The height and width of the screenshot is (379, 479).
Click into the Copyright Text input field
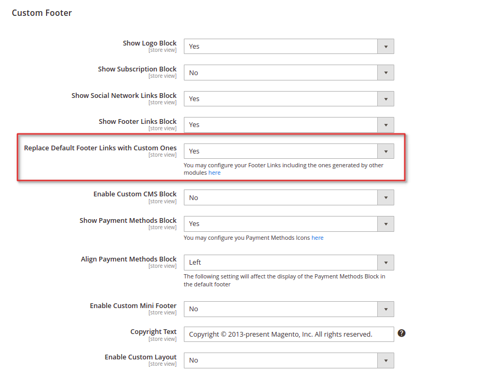(289, 335)
